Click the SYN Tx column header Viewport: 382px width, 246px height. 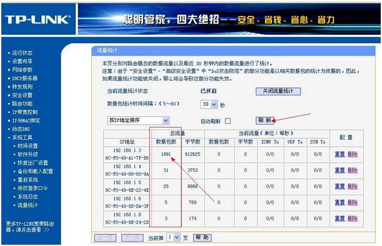(x=317, y=142)
